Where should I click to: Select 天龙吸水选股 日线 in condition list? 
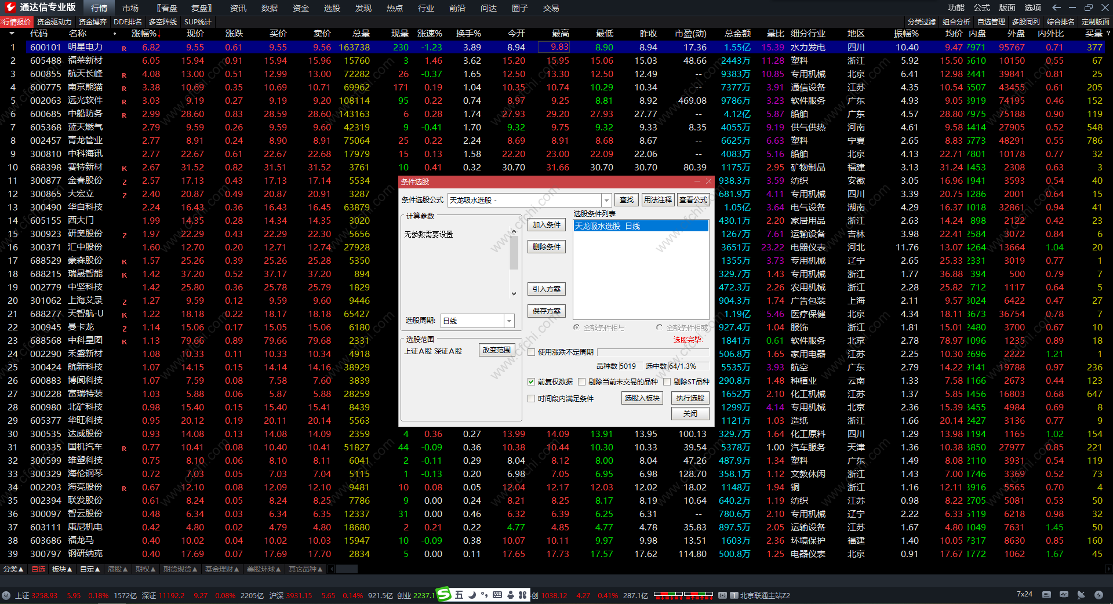tap(641, 226)
